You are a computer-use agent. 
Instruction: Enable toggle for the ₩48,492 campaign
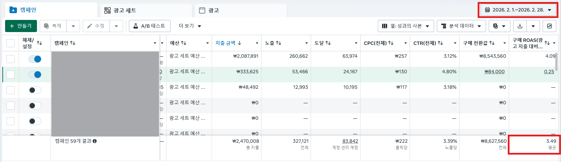click(x=35, y=90)
